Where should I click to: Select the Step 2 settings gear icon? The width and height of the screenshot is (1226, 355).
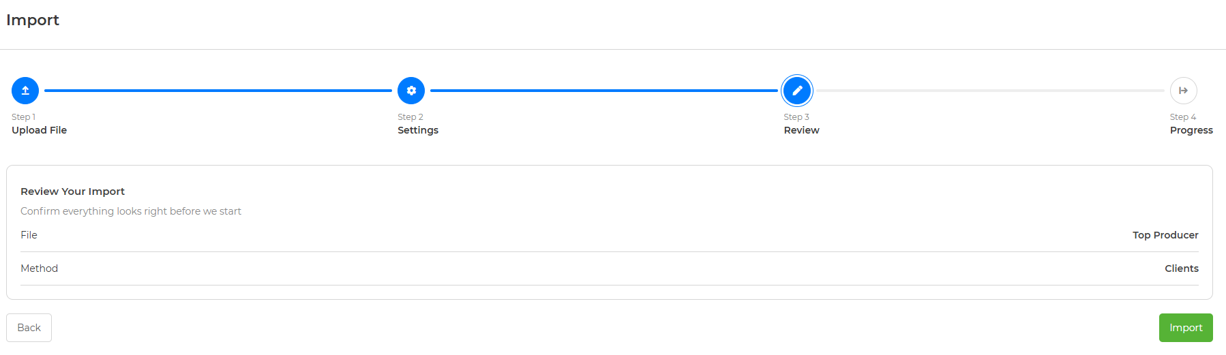(411, 91)
